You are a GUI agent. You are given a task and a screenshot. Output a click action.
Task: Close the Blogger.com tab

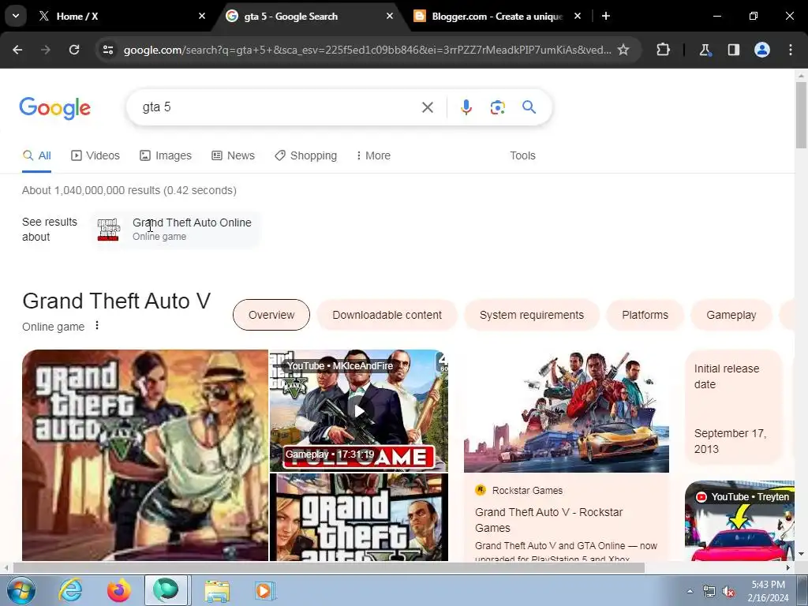click(578, 16)
